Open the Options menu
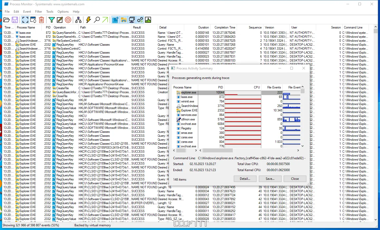The image size is (380, 230). click(63, 12)
